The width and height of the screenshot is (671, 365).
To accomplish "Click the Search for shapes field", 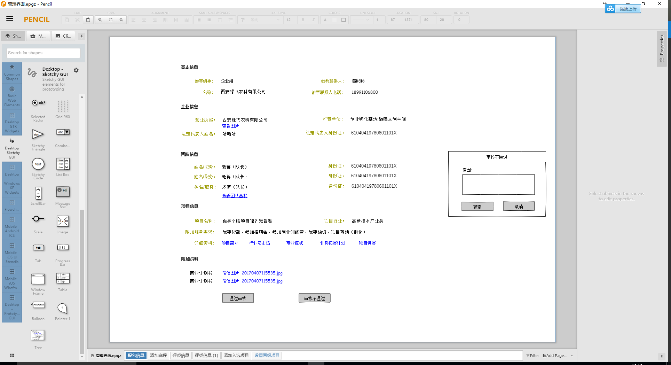I will [44, 53].
